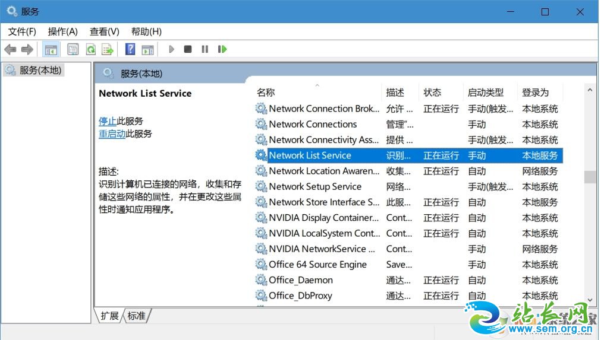Select the NVIDIA LocalSystem Container name
The image size is (601, 340).
pos(325,233)
